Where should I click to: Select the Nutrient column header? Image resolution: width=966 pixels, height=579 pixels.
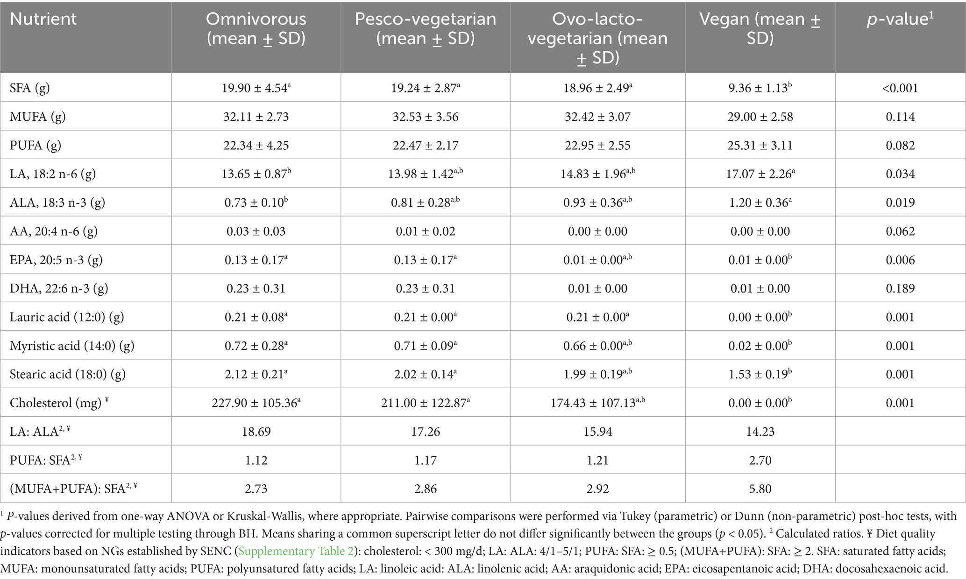click(x=43, y=19)
